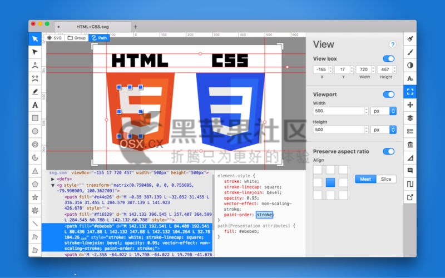Image resolution: width=445 pixels, height=278 pixels.
Task: Select the Transform arrow tool
Action: click(x=35, y=39)
